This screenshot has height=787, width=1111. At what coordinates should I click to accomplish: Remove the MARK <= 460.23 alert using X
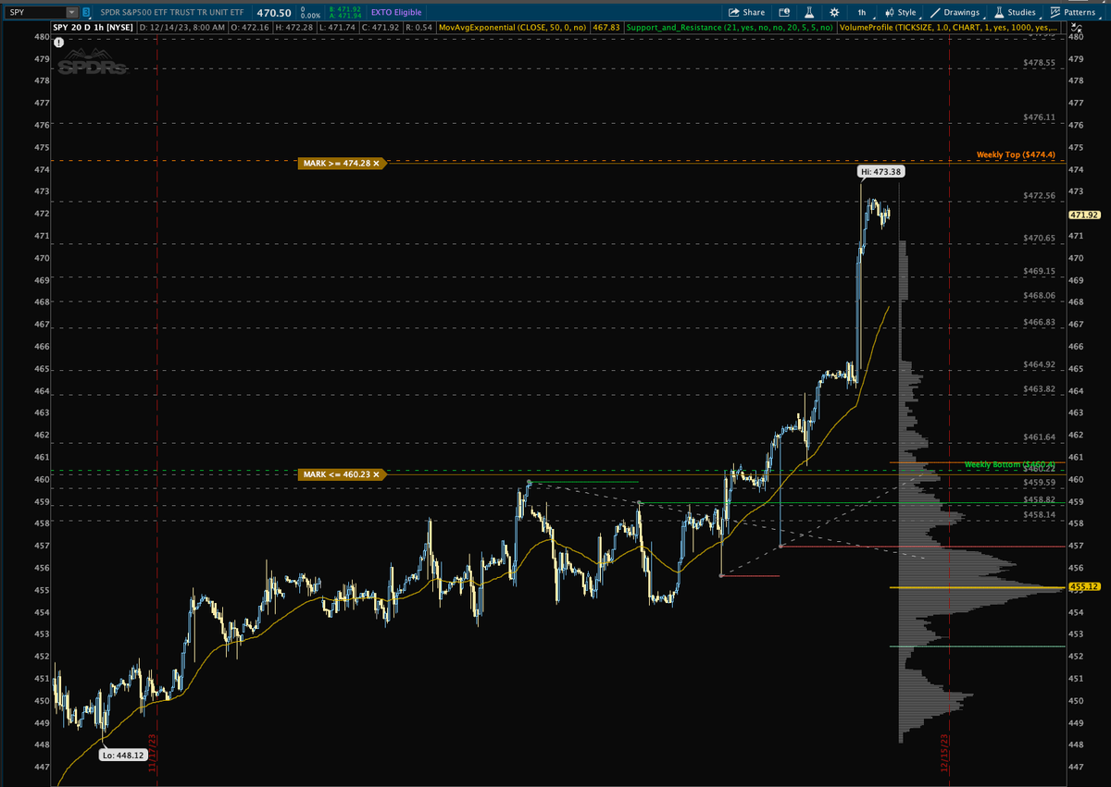click(x=377, y=474)
